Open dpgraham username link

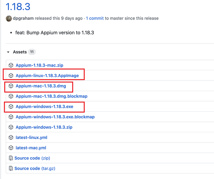click(23, 18)
